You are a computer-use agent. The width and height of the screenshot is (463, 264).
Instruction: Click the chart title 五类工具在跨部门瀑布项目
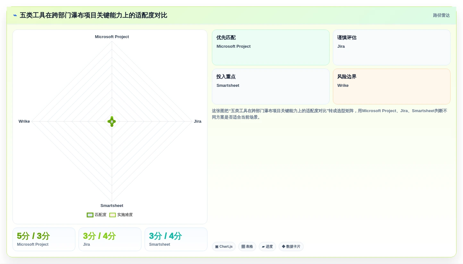[93, 15]
